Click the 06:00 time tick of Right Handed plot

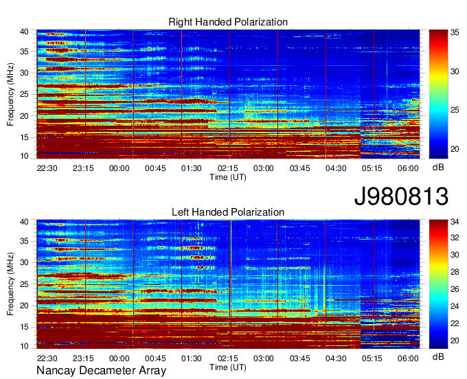pyautogui.click(x=408, y=168)
